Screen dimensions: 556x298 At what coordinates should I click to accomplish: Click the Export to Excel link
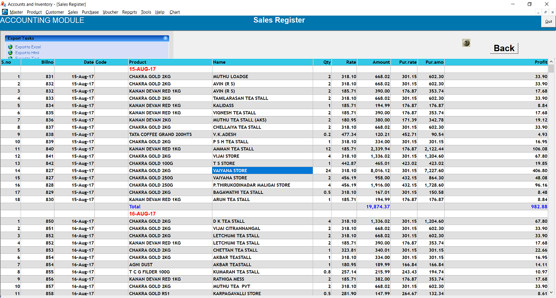(28, 47)
